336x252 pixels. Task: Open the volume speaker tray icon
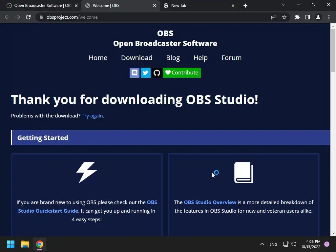294,244
